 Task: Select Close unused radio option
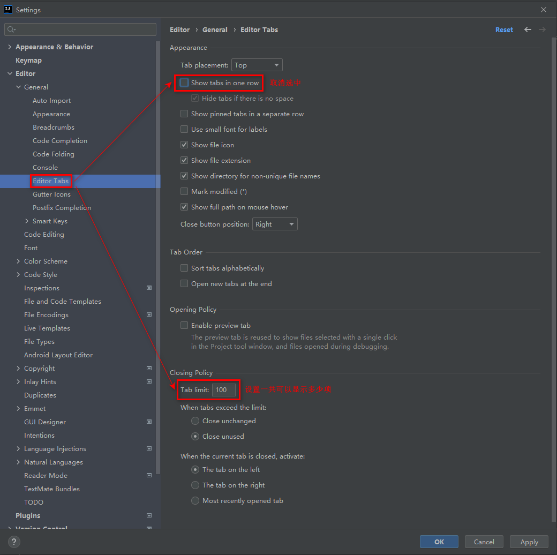tap(195, 436)
